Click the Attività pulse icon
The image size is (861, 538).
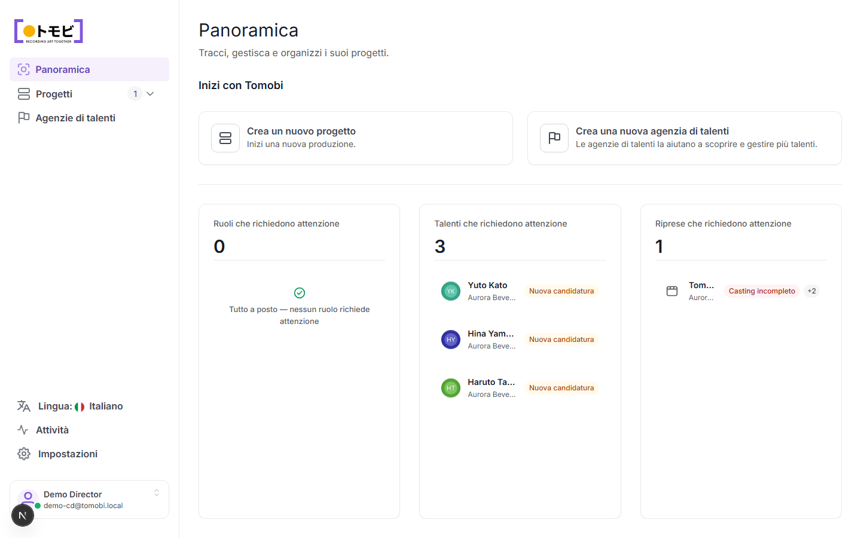pos(23,430)
